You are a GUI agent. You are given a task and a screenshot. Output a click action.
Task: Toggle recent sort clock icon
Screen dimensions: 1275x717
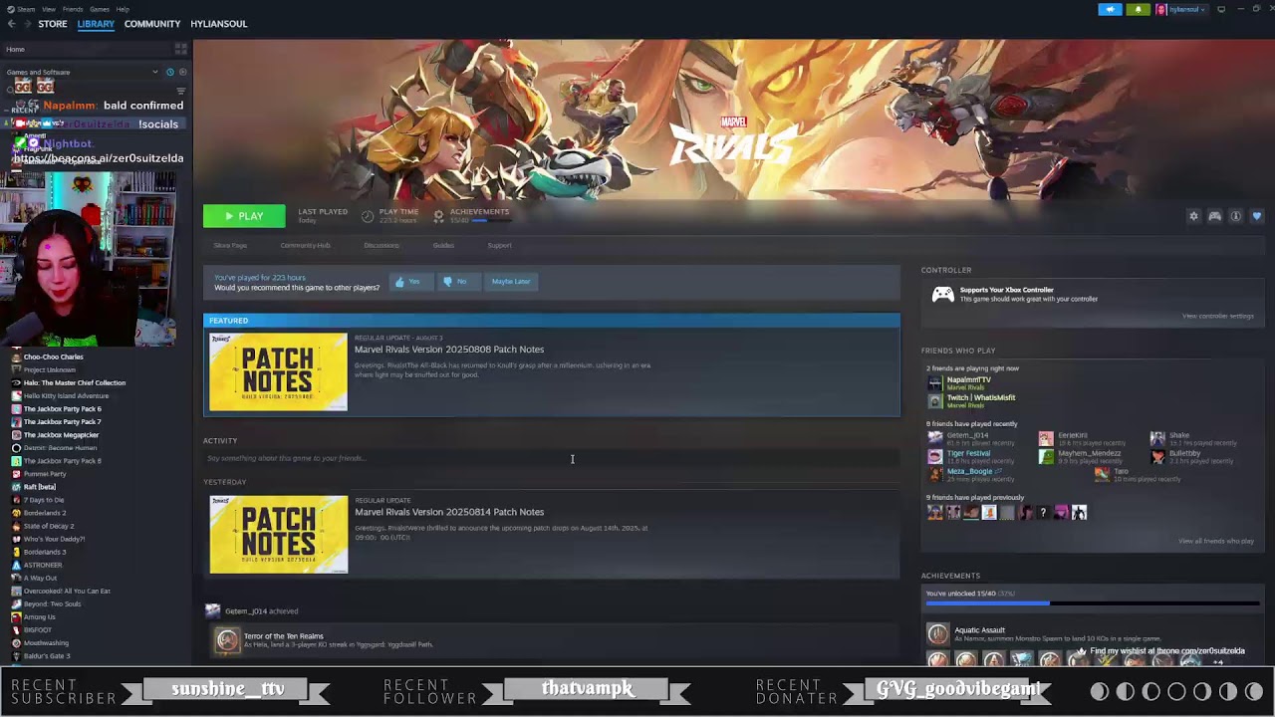point(169,72)
